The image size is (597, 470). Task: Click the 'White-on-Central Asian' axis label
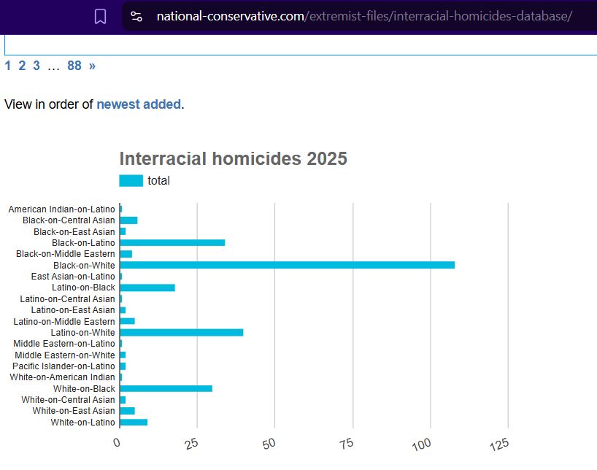[68, 399]
